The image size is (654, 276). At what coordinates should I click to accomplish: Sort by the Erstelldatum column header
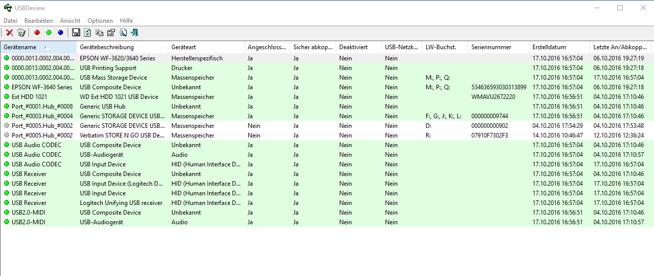tap(559, 47)
